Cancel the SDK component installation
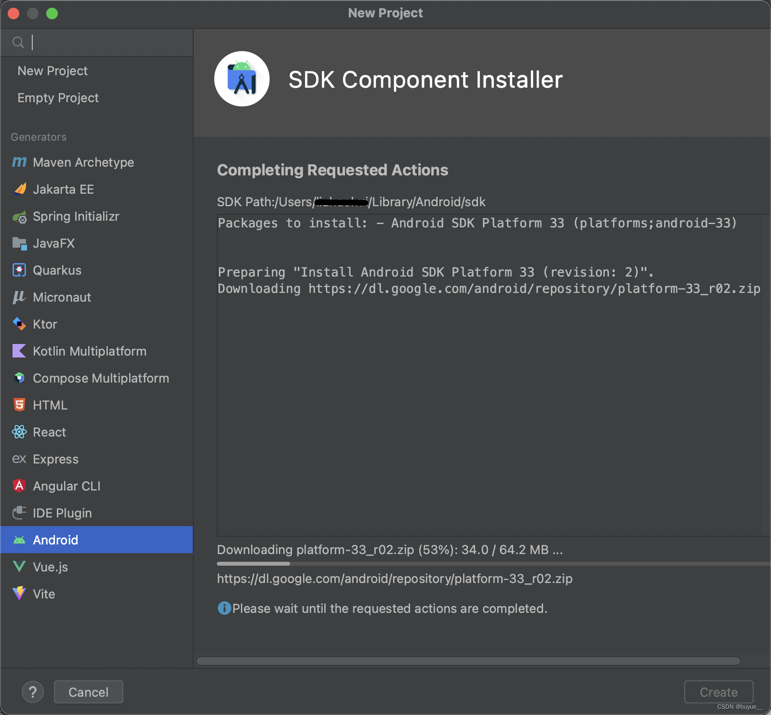This screenshot has width=771, height=715. pyautogui.click(x=89, y=692)
